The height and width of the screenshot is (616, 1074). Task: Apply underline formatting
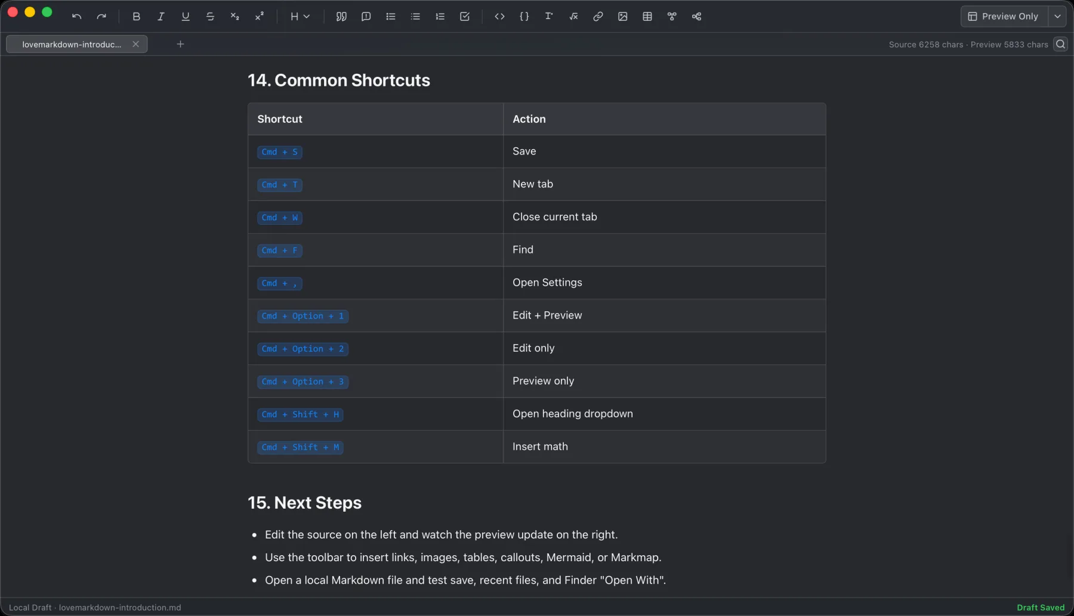186,17
